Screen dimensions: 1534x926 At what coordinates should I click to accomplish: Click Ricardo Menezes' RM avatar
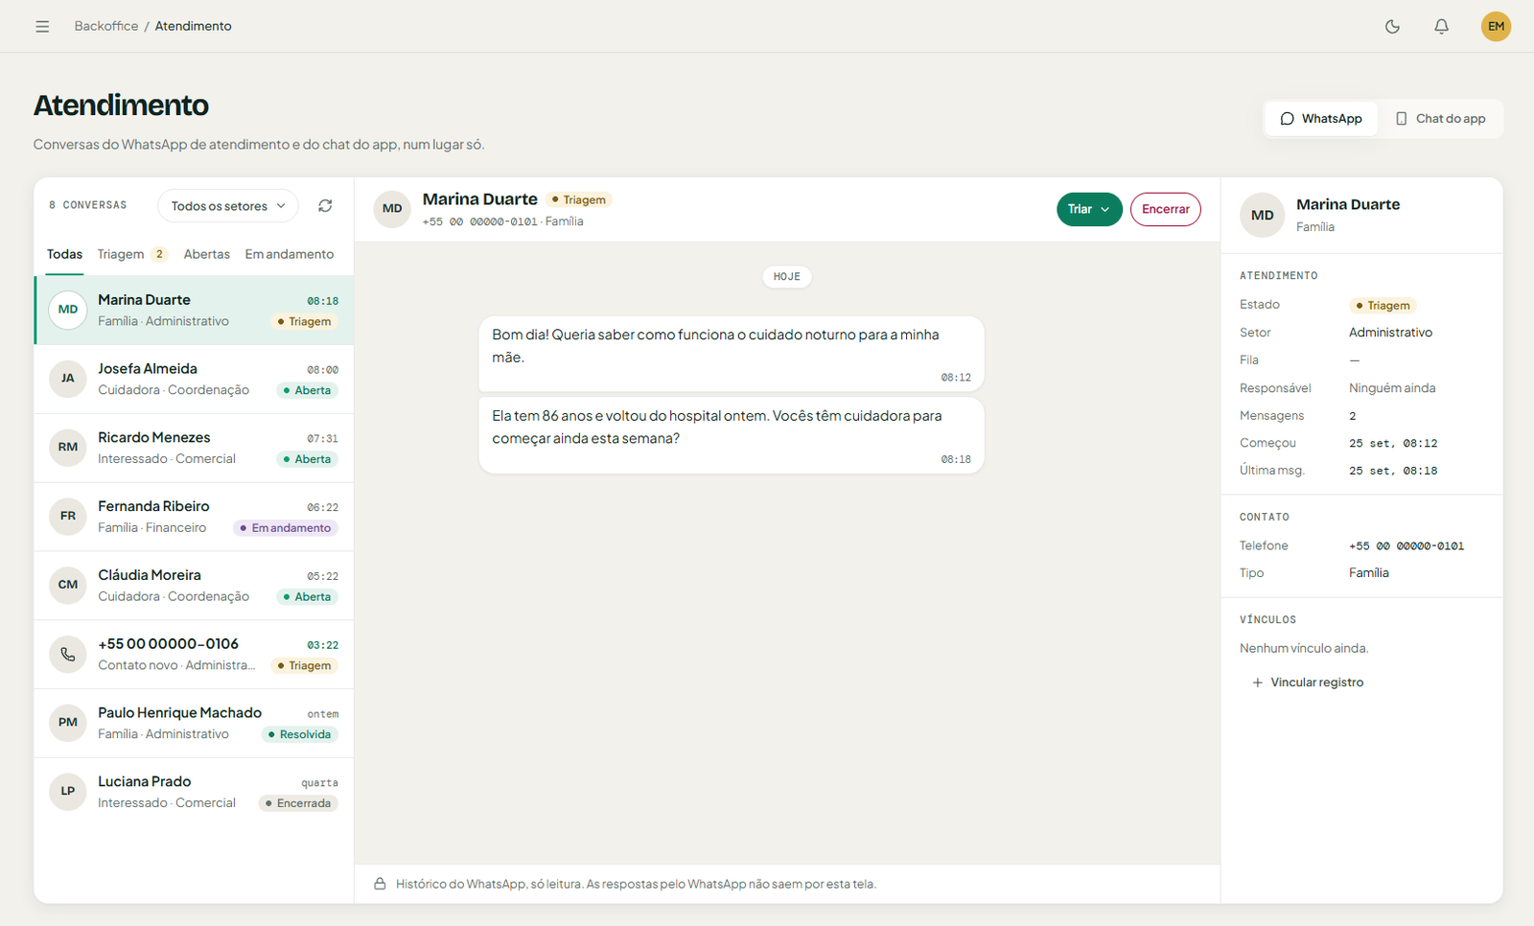68,448
